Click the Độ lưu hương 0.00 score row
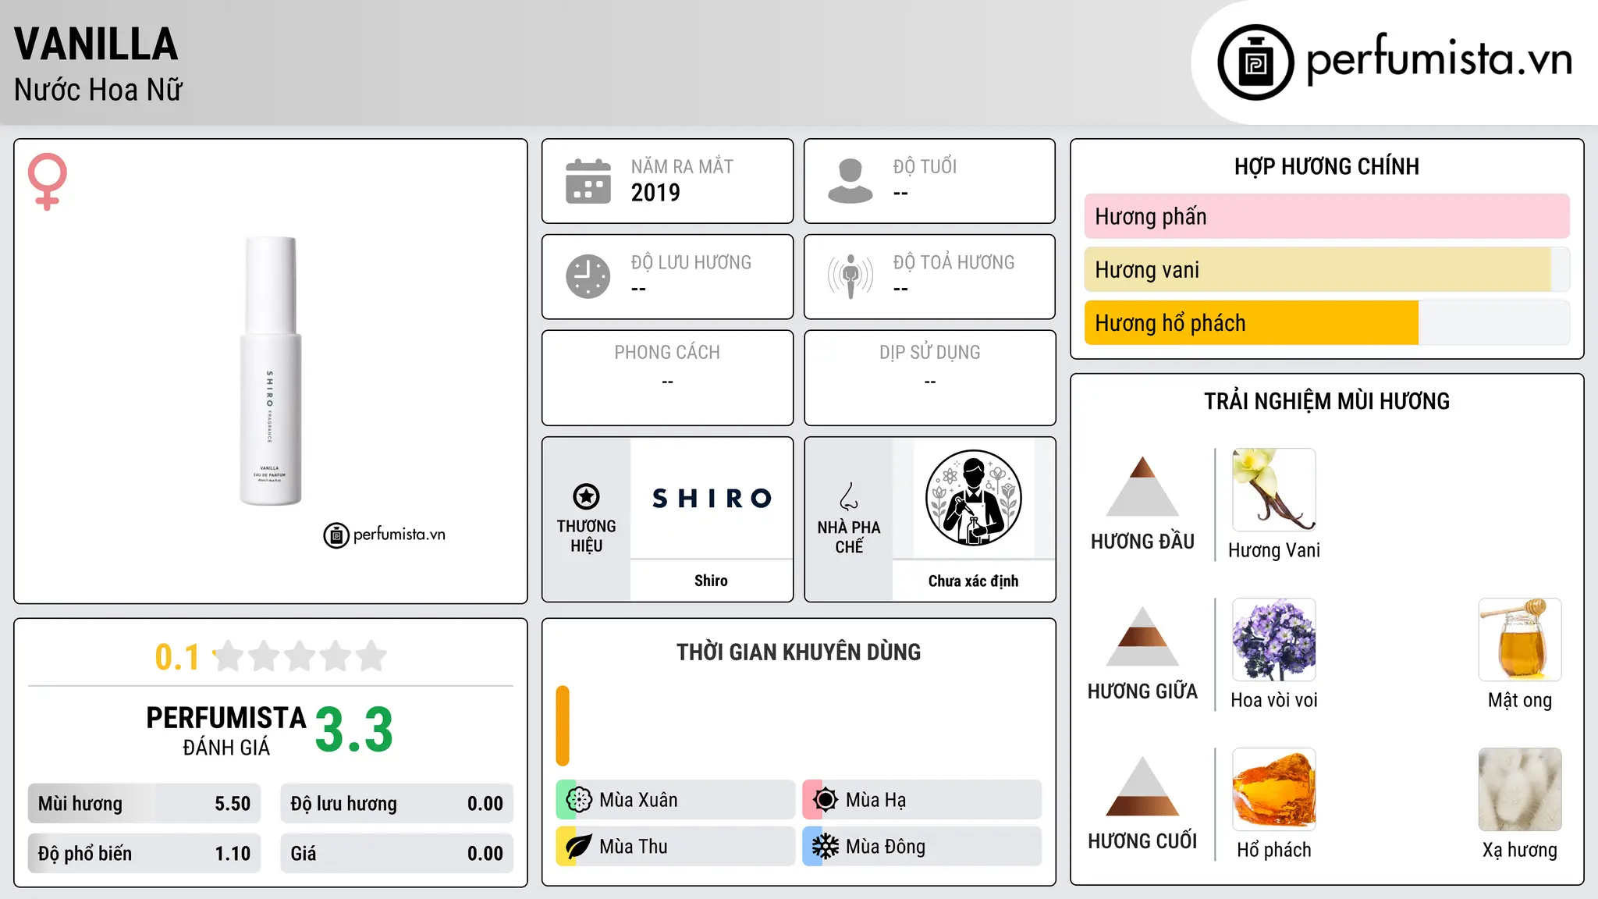Viewport: 1598px width, 899px height. tap(396, 804)
